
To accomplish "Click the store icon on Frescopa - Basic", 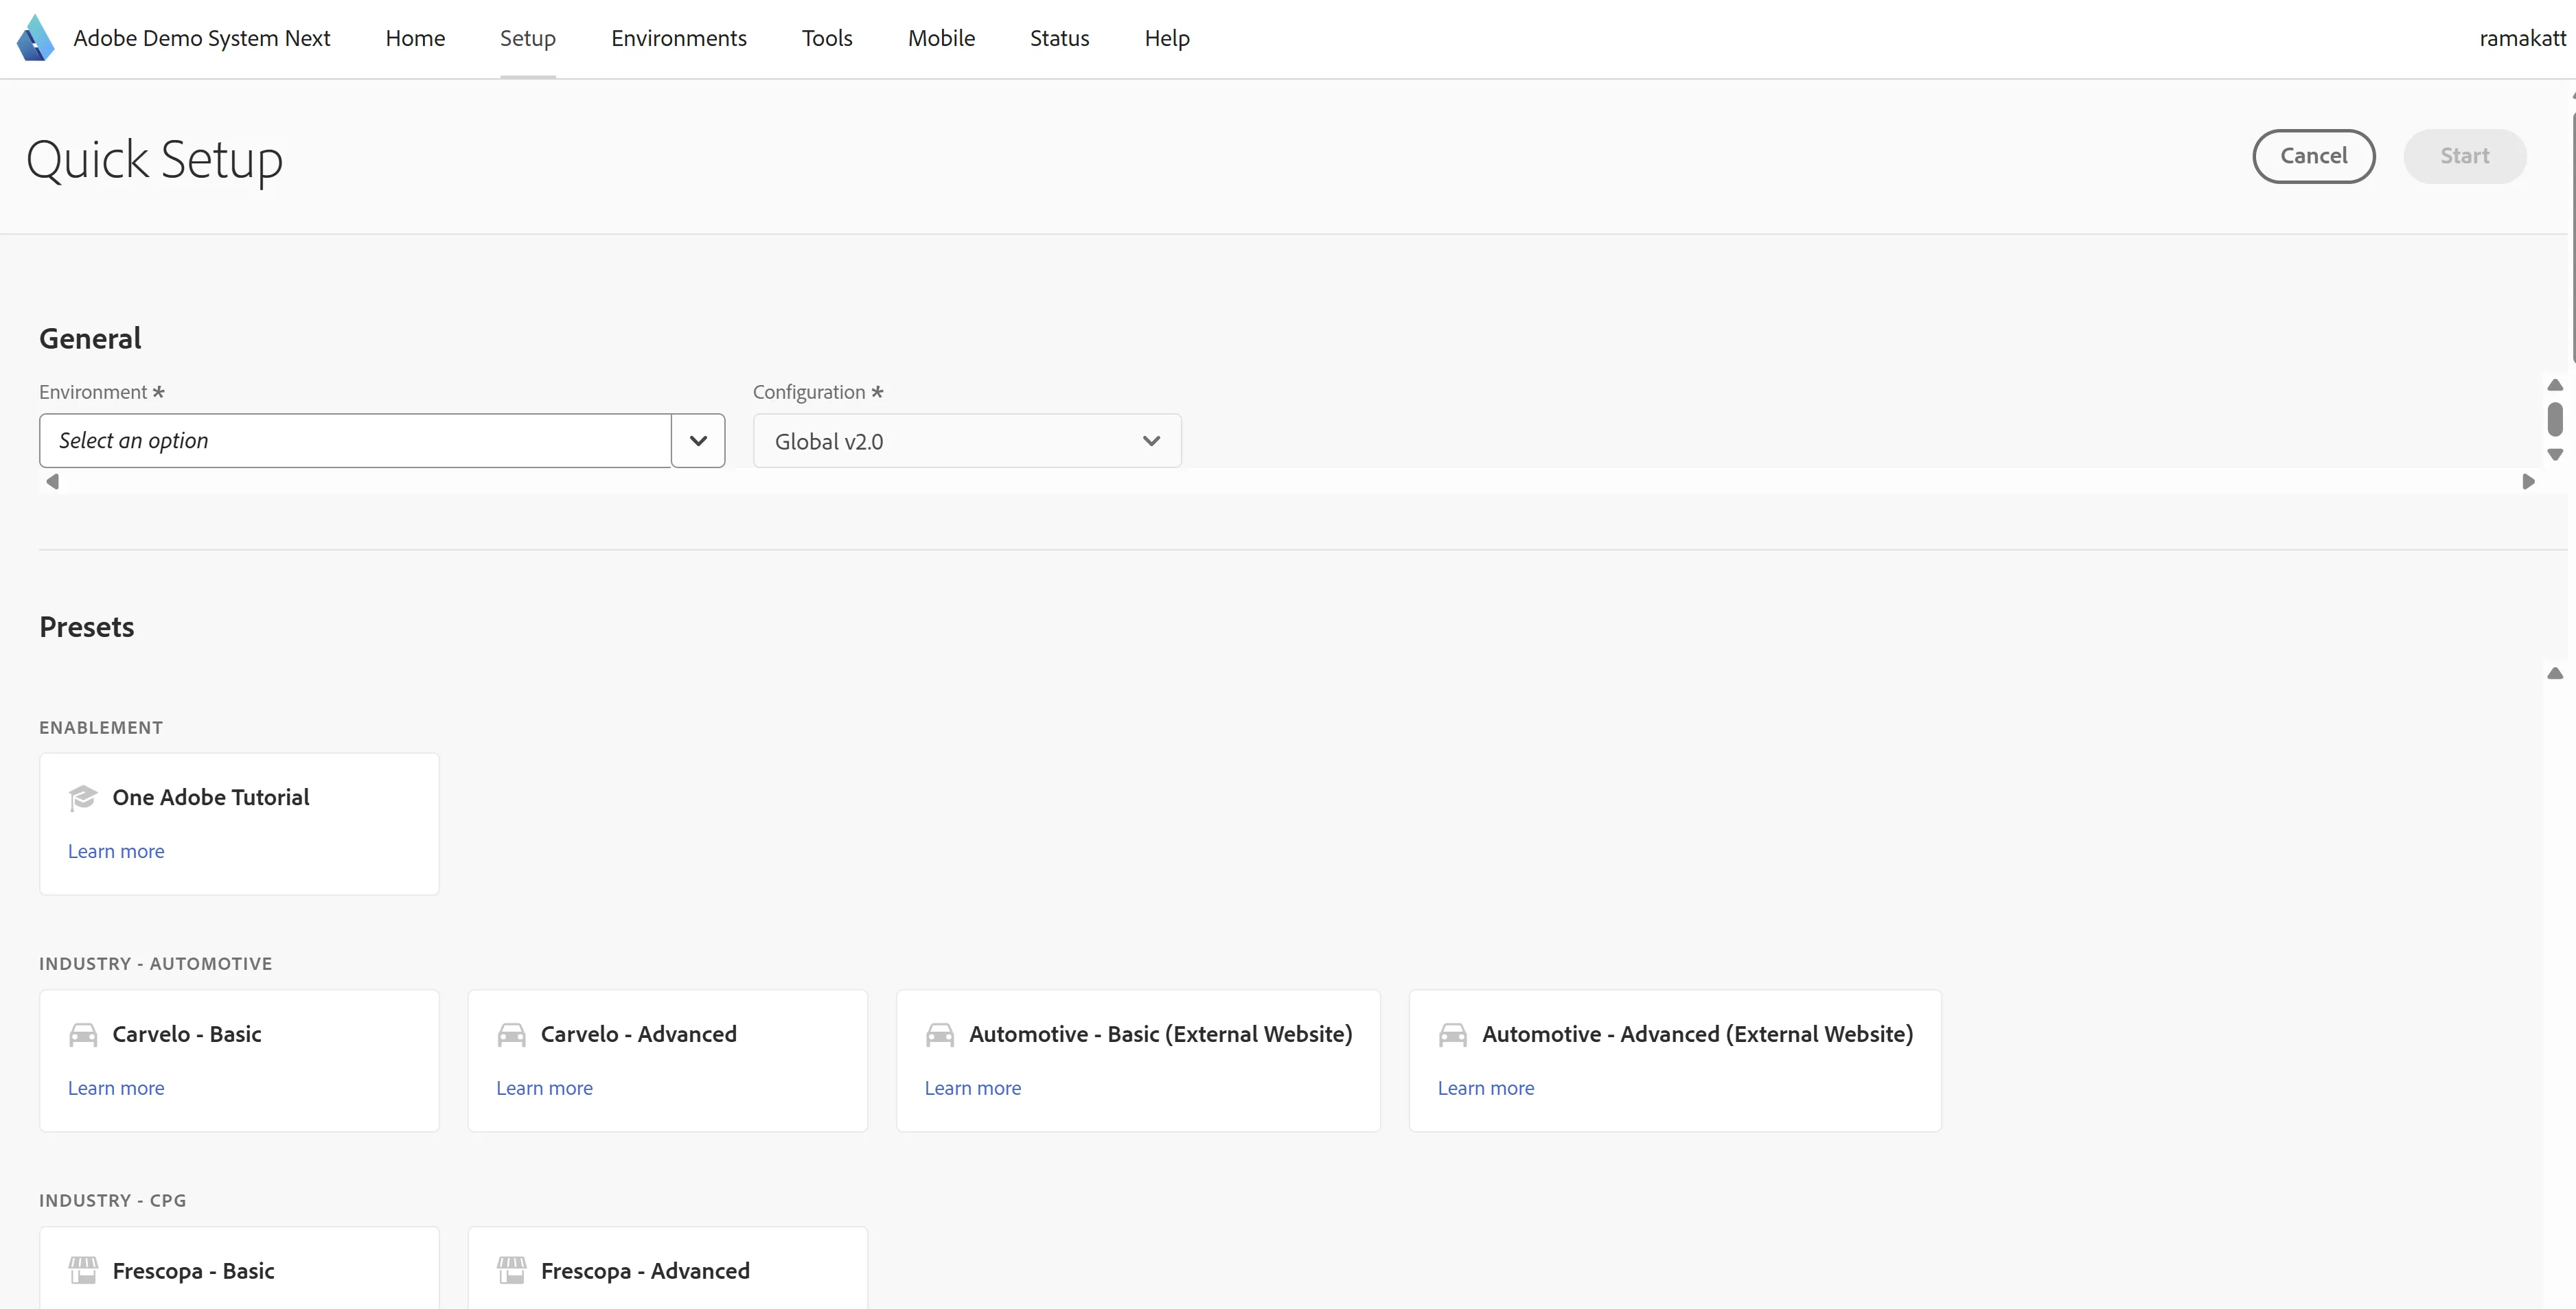I will 83,1270.
